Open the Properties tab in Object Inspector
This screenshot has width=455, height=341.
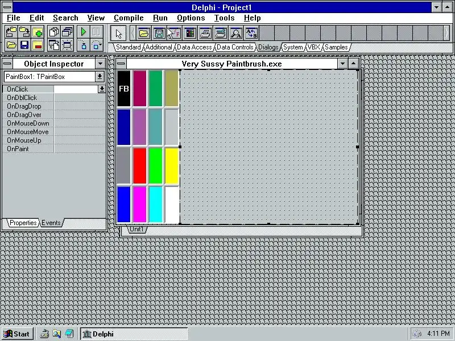[x=23, y=223]
